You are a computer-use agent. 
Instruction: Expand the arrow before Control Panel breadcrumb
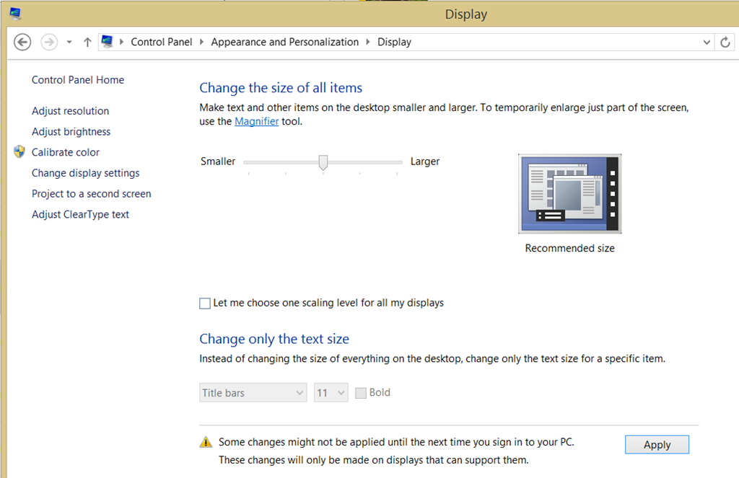pos(121,42)
